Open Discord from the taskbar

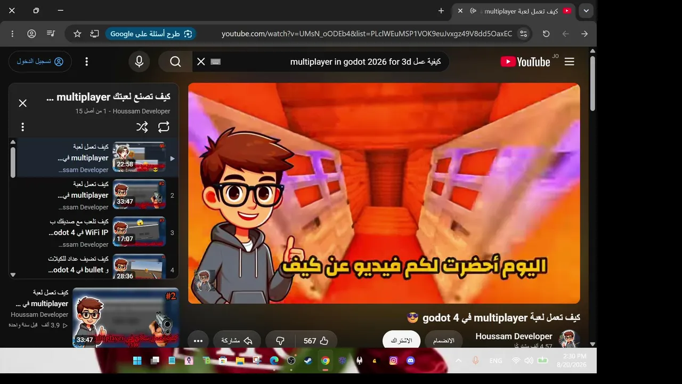pyautogui.click(x=410, y=361)
